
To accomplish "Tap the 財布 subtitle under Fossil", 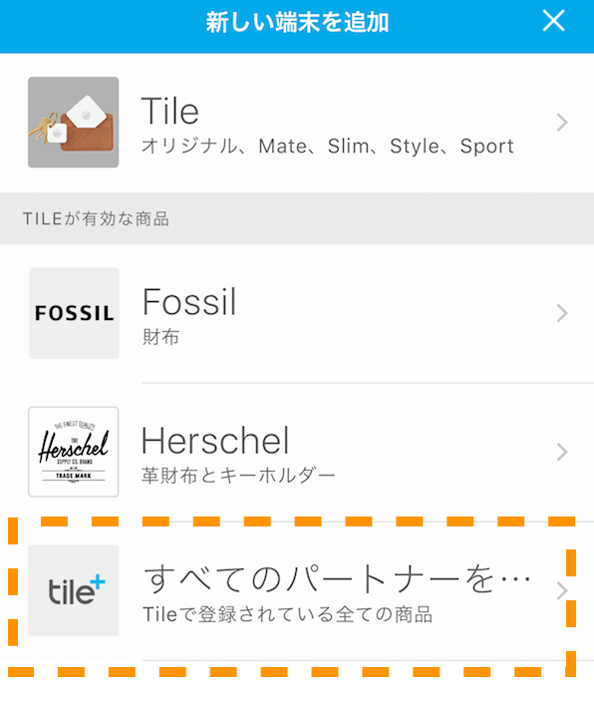I will [x=160, y=337].
